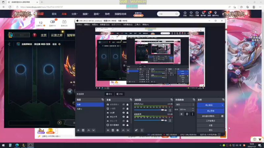
Task: Undock the 混音器 panel via float icon
Action: tap(172, 100)
